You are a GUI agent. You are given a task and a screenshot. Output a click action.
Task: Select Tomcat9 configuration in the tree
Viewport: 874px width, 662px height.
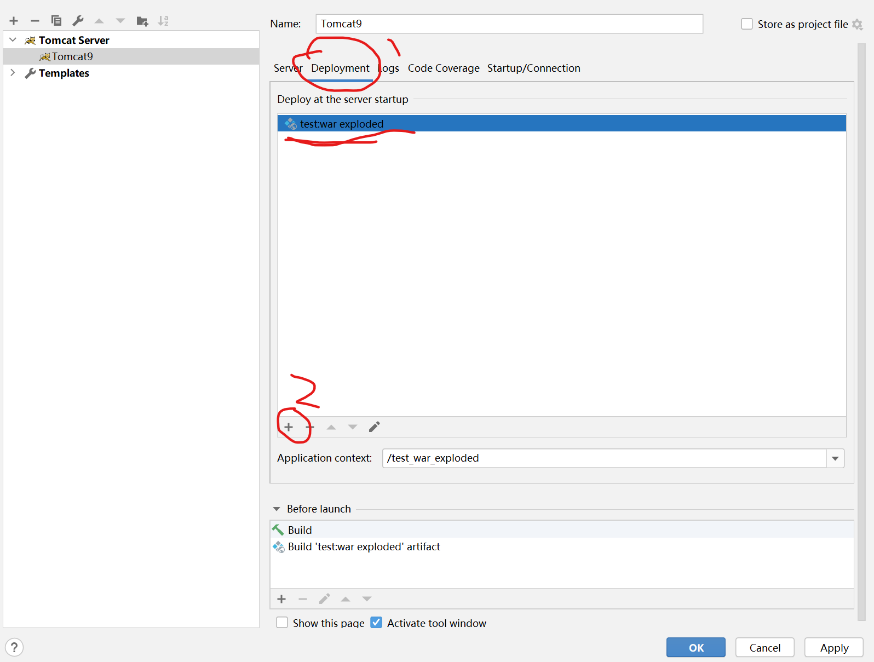[131, 56]
